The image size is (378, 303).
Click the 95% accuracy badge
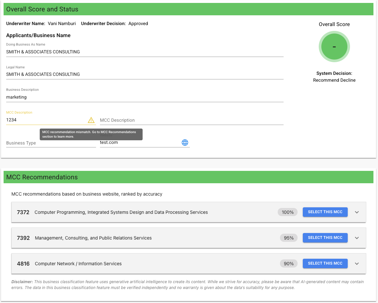point(288,238)
